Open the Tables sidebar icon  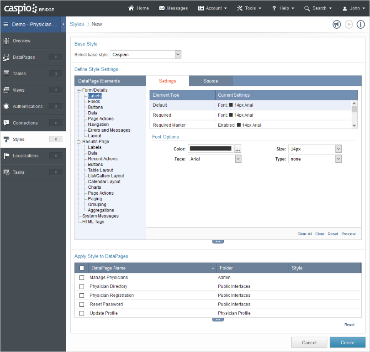pos(6,73)
